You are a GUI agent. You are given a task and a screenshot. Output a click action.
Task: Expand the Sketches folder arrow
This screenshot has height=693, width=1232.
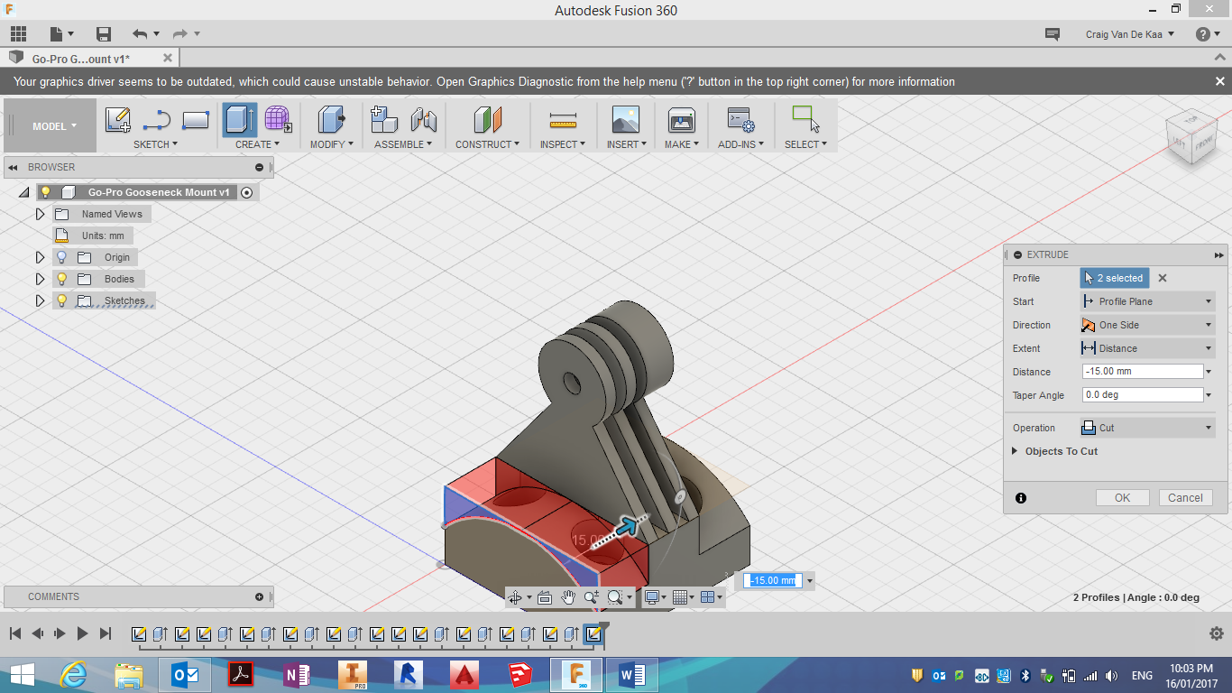[x=40, y=300]
